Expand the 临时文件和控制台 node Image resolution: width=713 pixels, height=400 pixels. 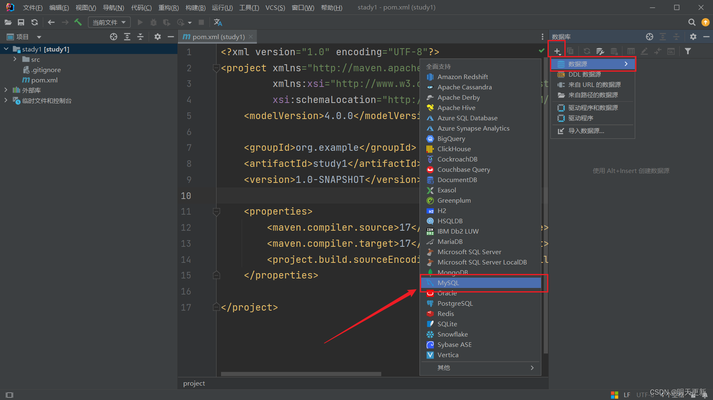pyautogui.click(x=6, y=100)
